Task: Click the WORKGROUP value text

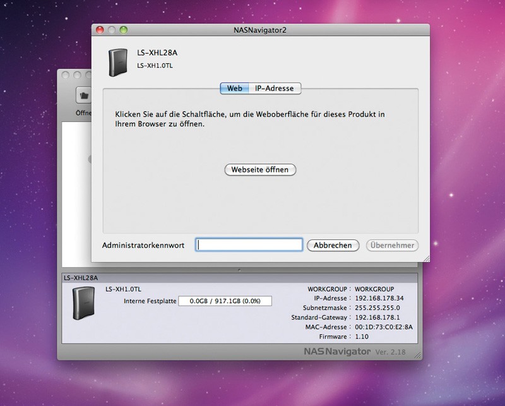Action: (x=374, y=289)
